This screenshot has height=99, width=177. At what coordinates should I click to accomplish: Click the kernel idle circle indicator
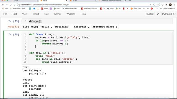click(175, 14)
